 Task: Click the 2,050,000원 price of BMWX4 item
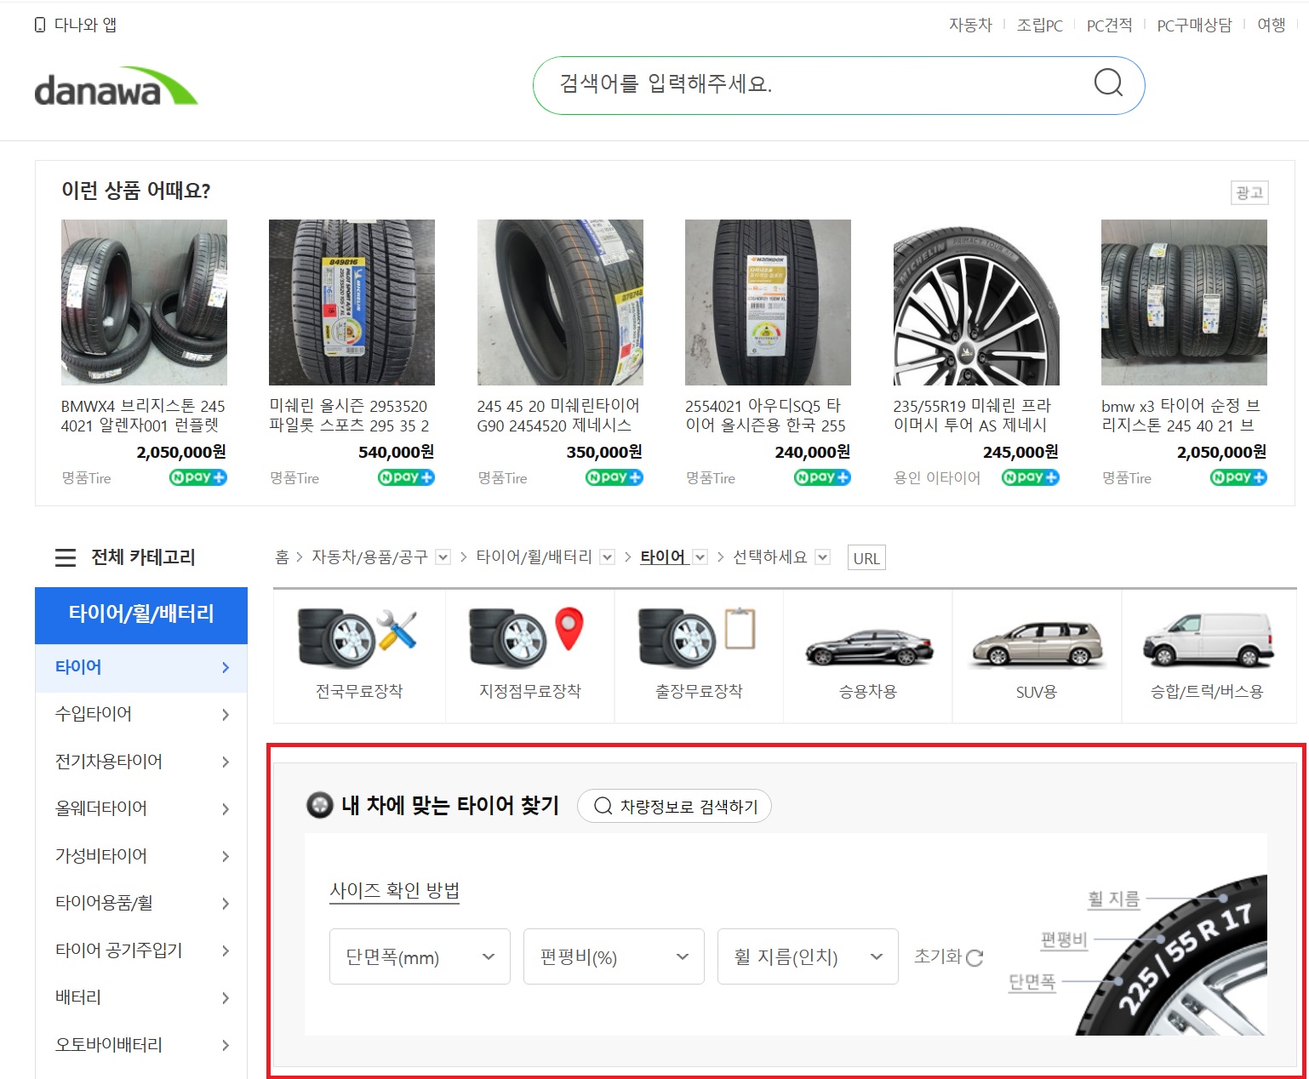[x=181, y=452]
